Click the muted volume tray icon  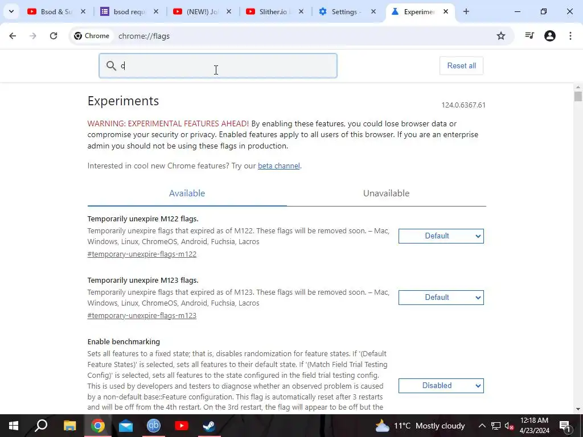(x=510, y=426)
